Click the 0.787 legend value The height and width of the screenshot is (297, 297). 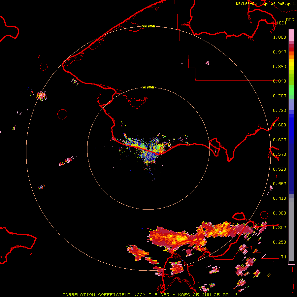(x=280, y=96)
